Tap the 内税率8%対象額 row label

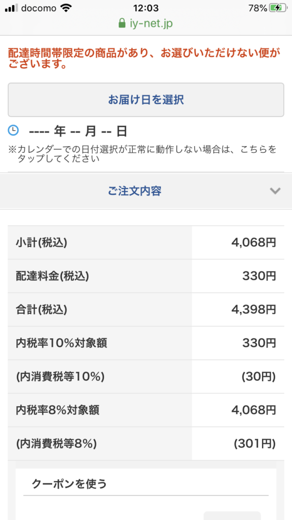point(58,410)
